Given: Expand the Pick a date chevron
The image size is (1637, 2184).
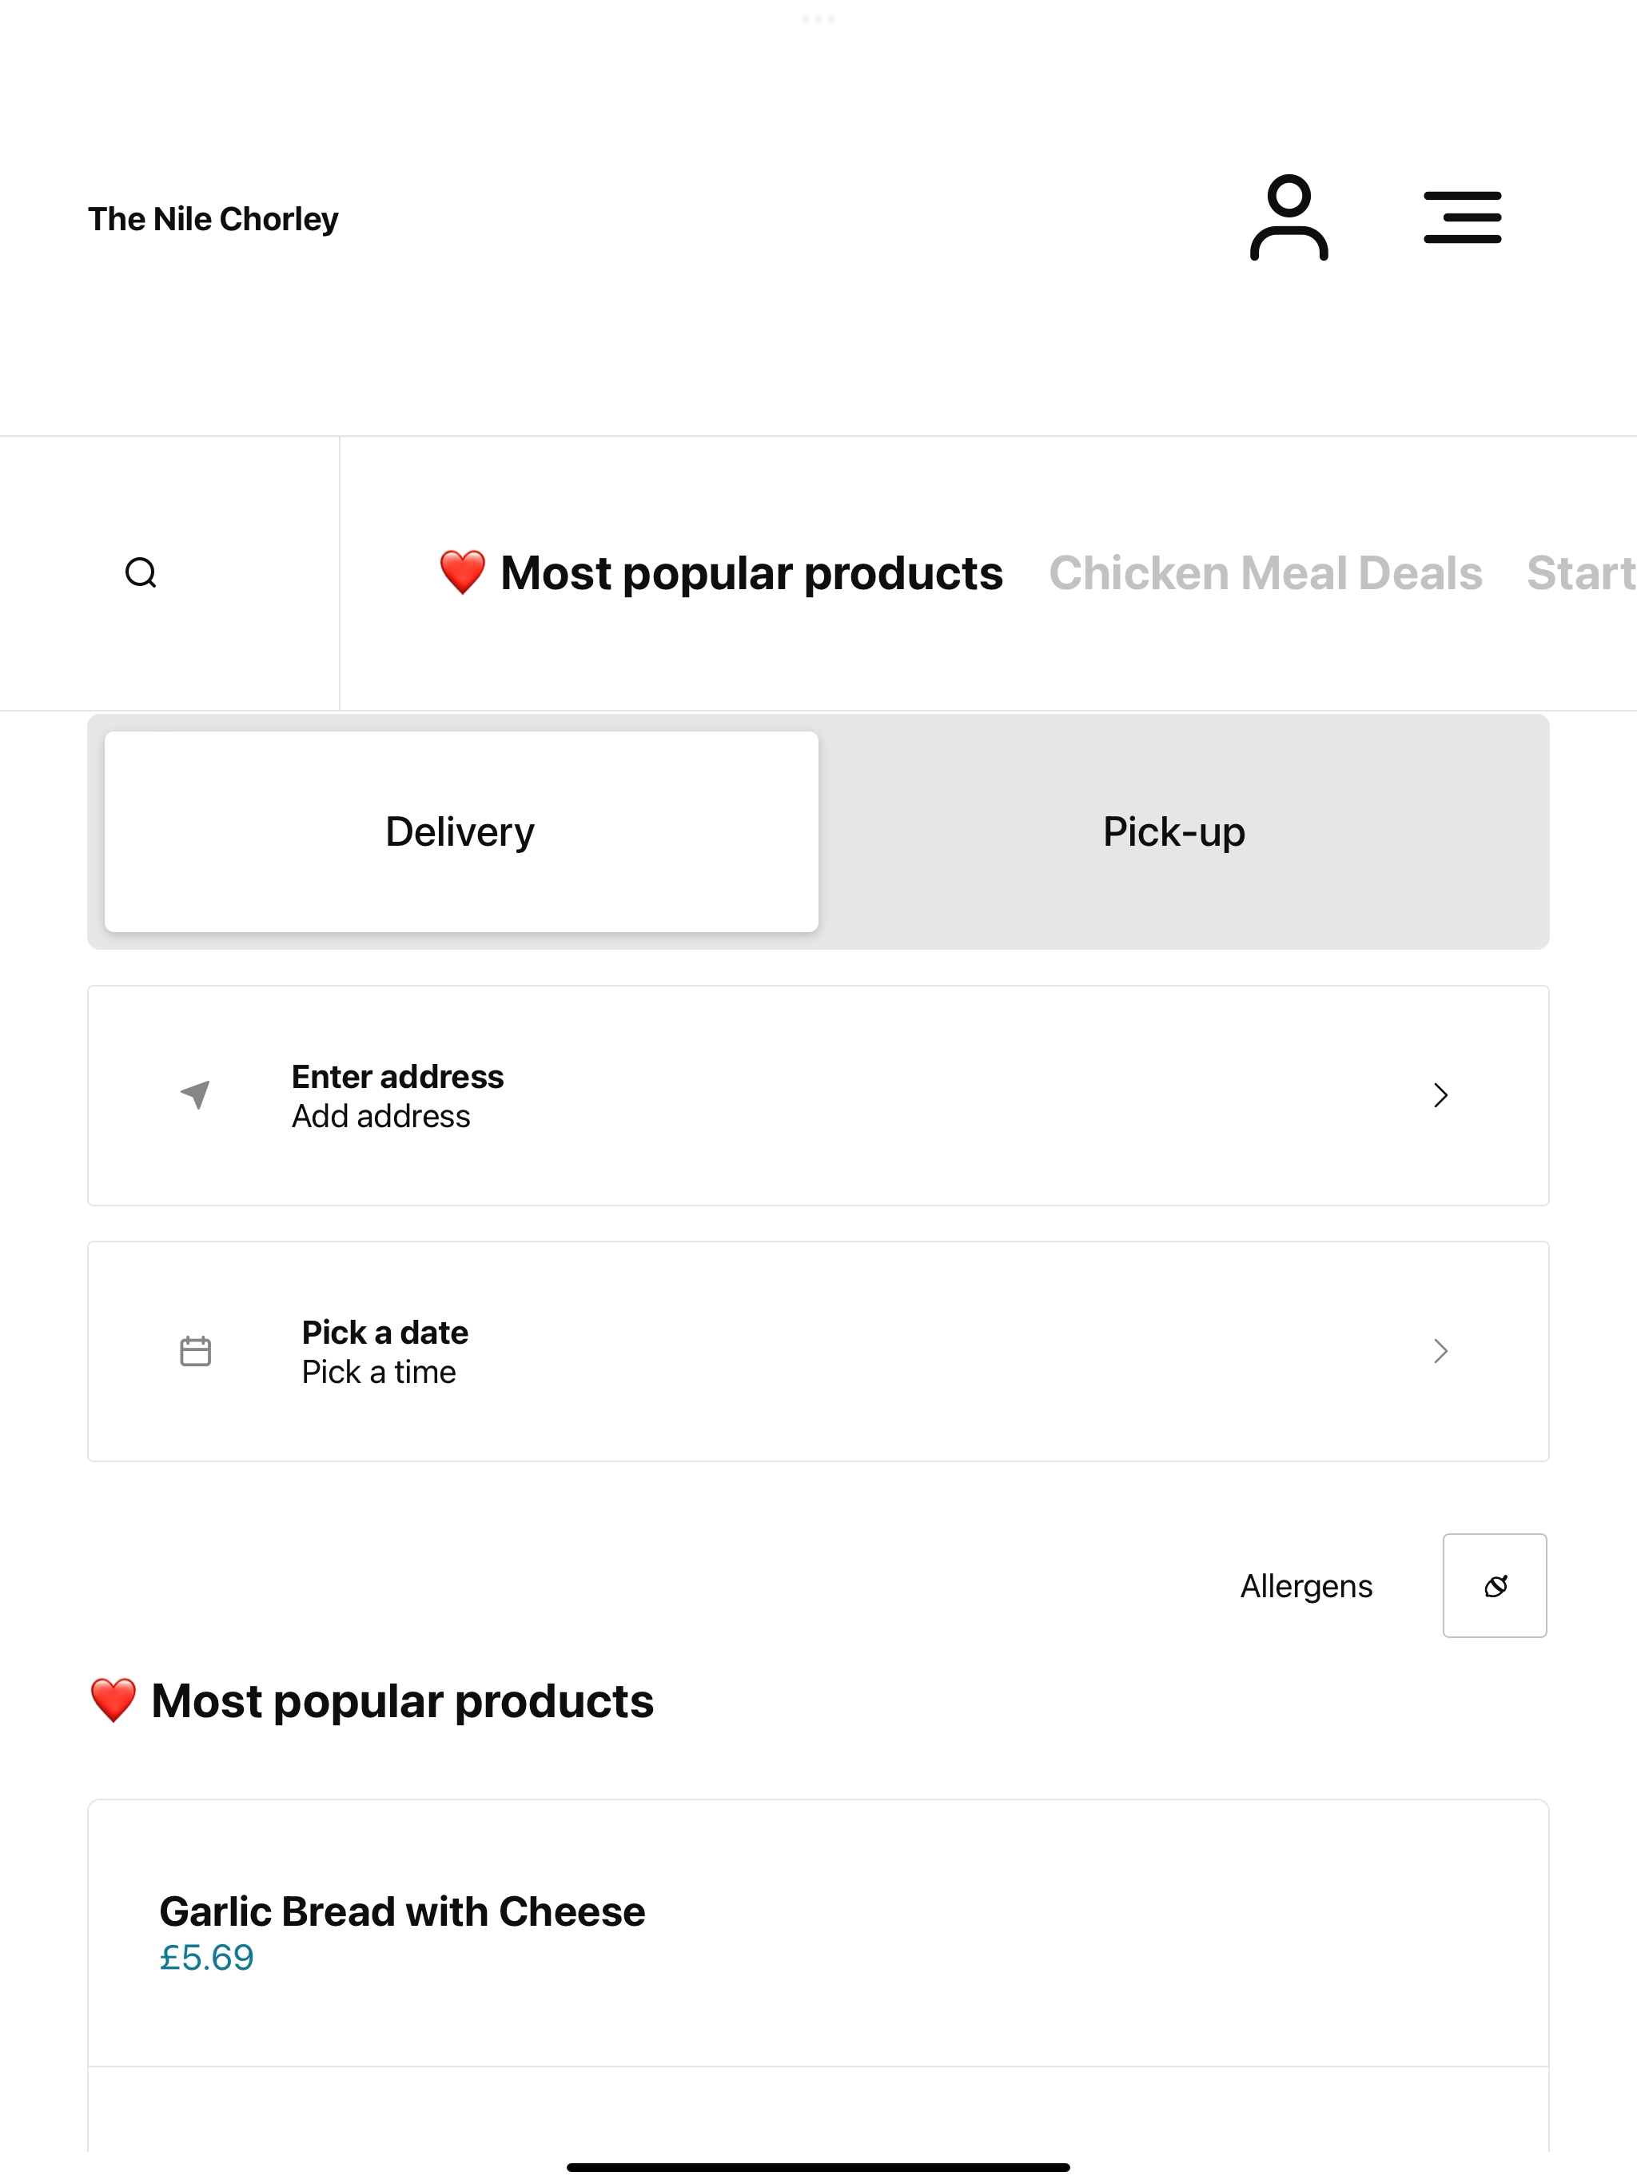Looking at the screenshot, I should pos(1440,1351).
